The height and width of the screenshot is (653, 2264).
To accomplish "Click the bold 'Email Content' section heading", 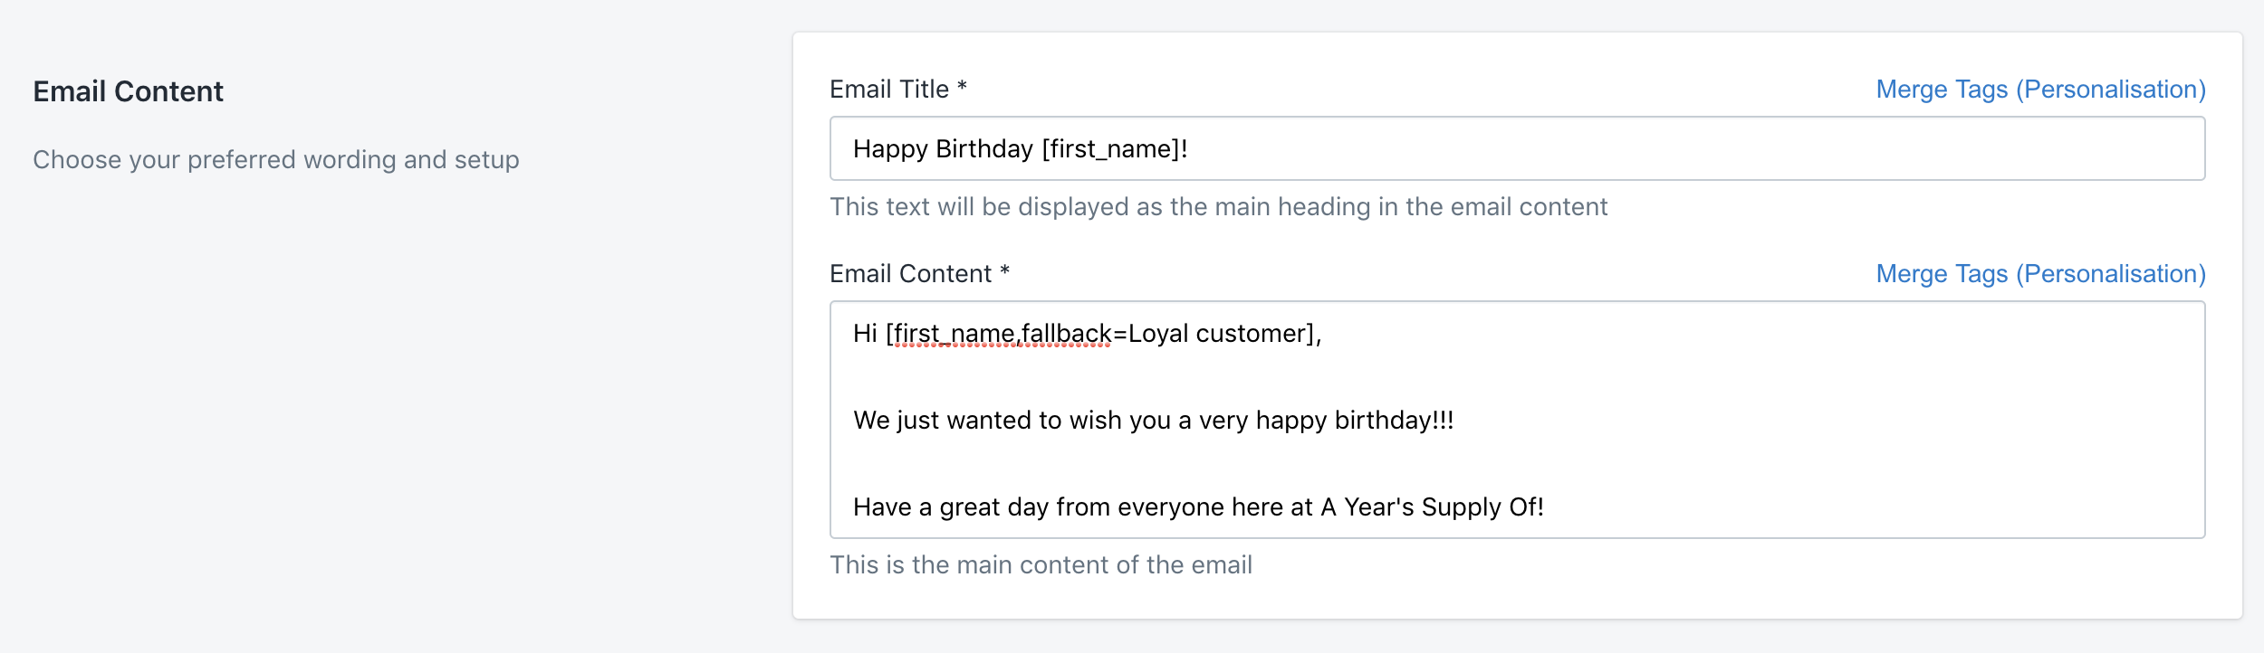I will tap(128, 91).
